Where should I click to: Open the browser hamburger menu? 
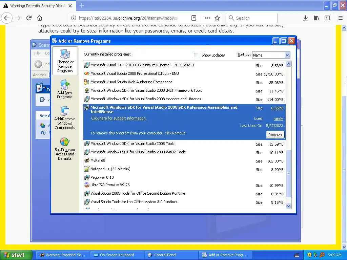pyautogui.click(x=341, y=18)
